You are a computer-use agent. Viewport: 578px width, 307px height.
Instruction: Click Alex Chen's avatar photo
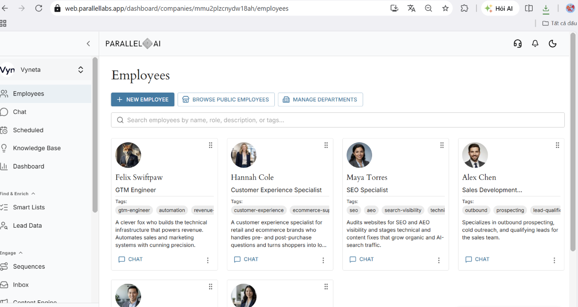pyautogui.click(x=475, y=155)
